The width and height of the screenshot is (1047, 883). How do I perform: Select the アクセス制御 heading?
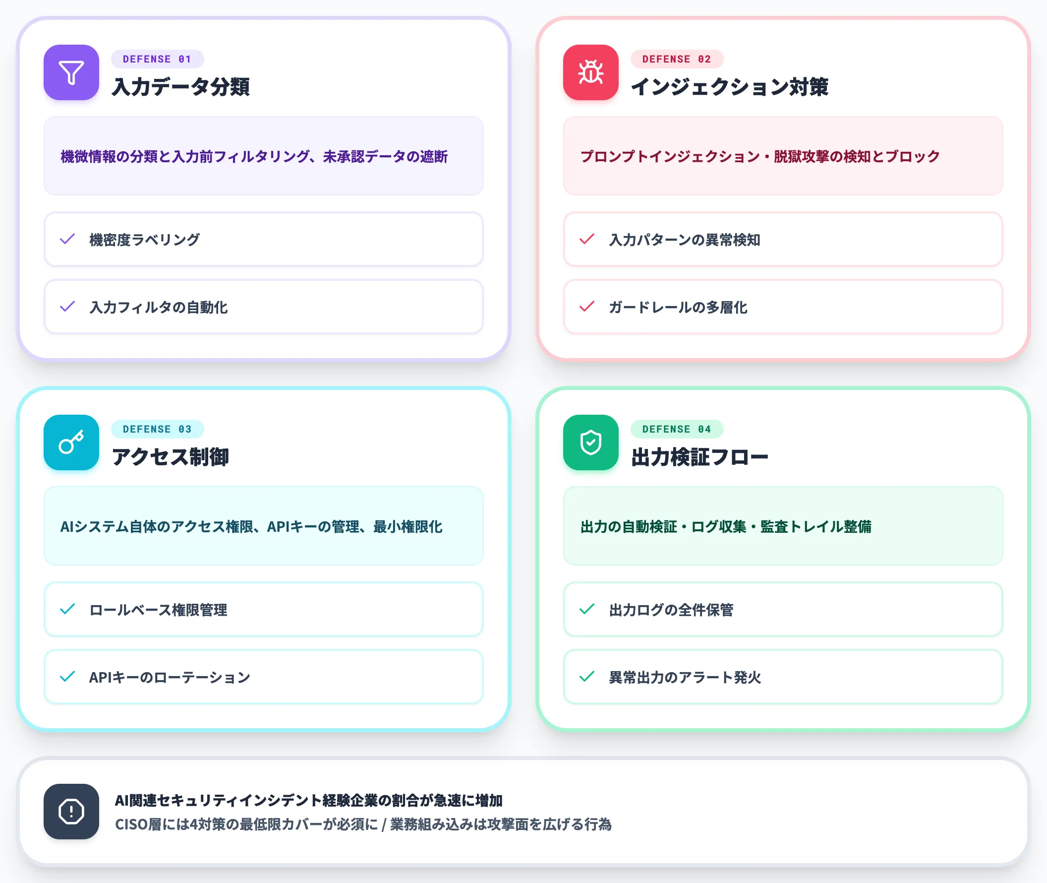click(170, 456)
